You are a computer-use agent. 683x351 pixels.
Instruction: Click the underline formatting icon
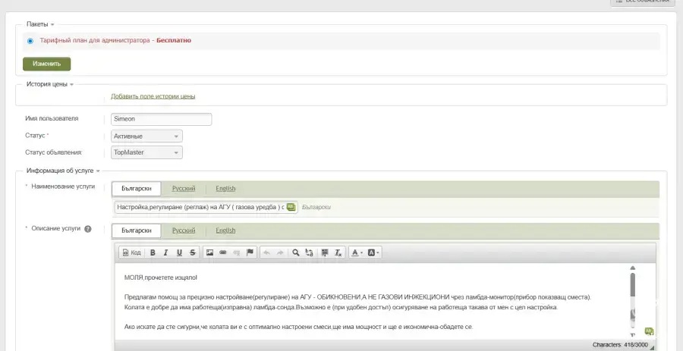pyautogui.click(x=179, y=252)
